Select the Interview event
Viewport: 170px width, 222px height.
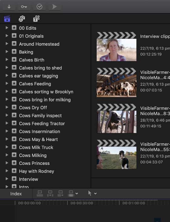pos(28,179)
